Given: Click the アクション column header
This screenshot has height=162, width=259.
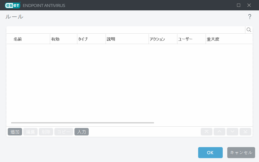Looking at the screenshot, I should point(157,39).
